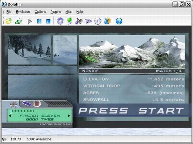The height and width of the screenshot is (144, 193).
Task: Open the Help menu
Action: click(x=79, y=12)
